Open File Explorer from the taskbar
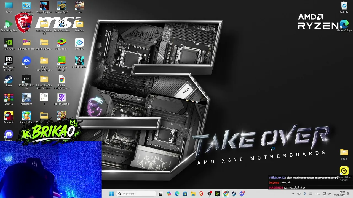The width and height of the screenshot is (353, 198). [x=193, y=194]
